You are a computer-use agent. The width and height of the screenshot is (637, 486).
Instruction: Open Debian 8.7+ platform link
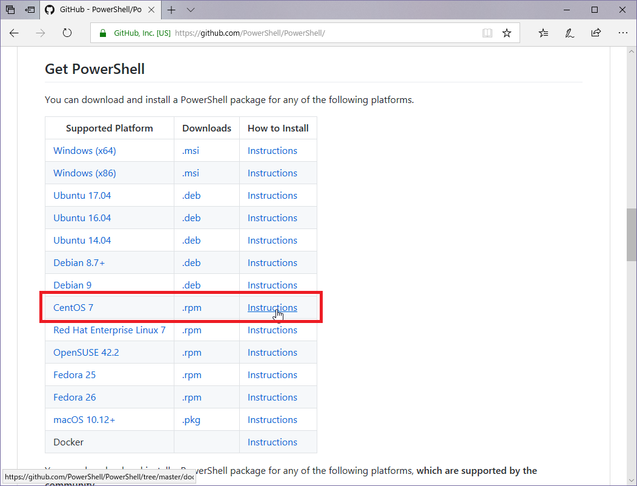tap(79, 263)
